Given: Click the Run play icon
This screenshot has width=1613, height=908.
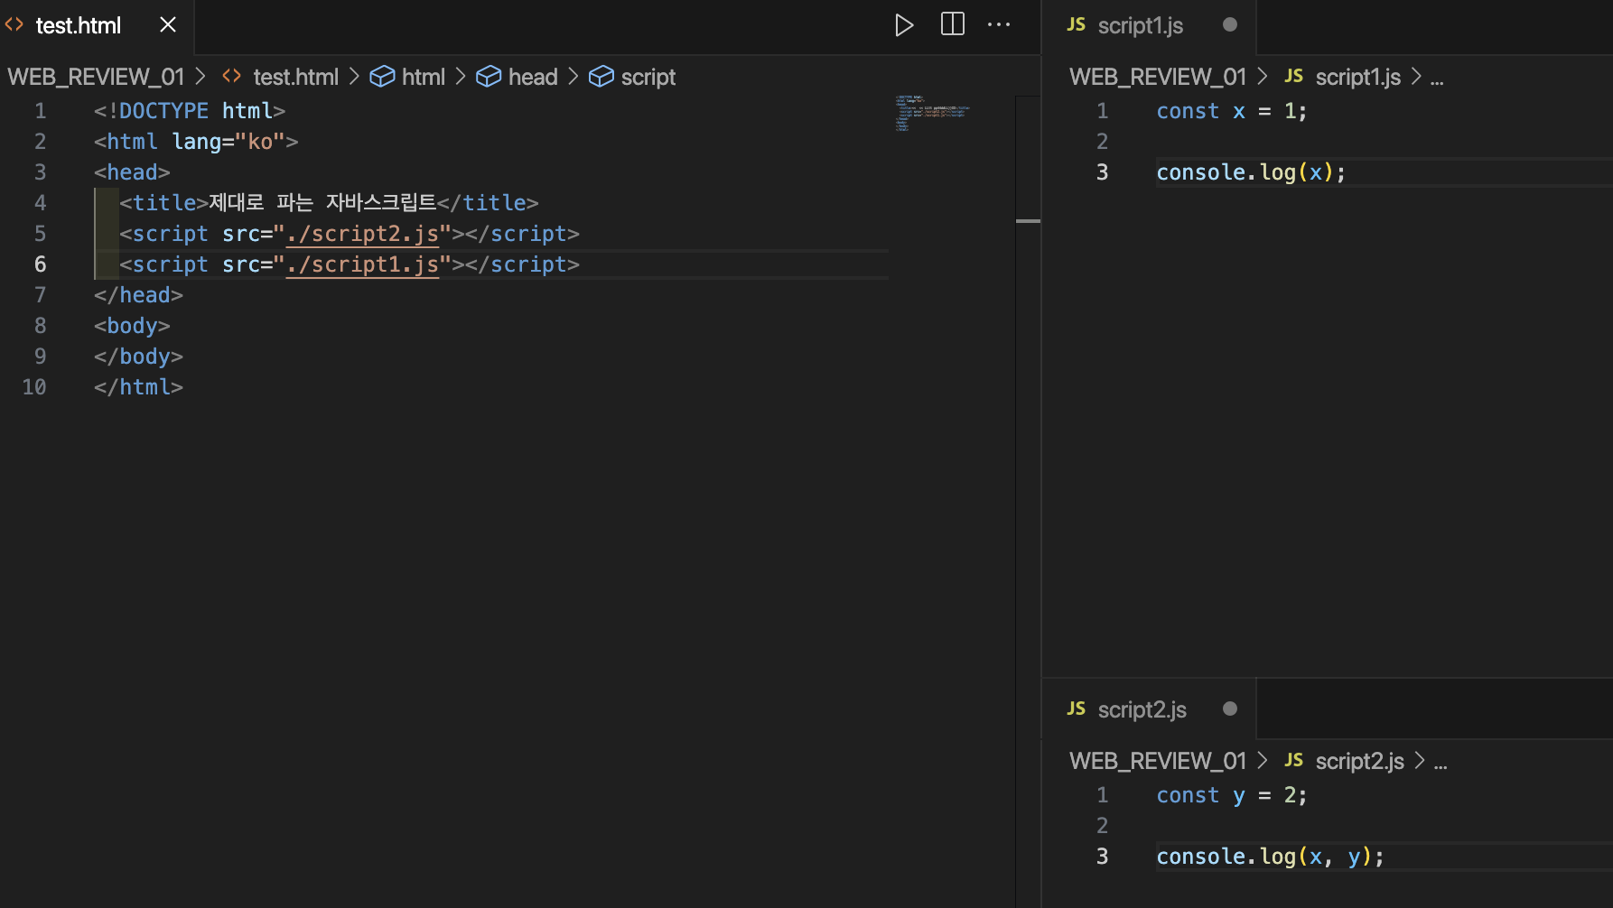Looking at the screenshot, I should 903,25.
